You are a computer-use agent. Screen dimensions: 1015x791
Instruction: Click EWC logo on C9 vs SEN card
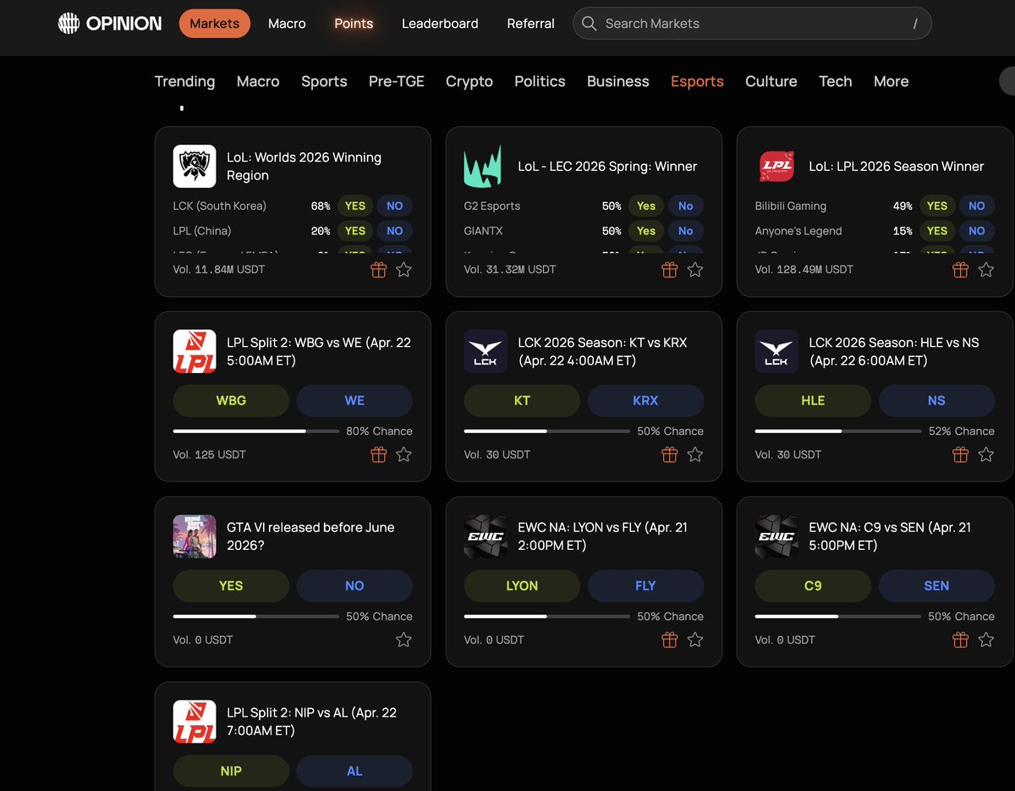tap(776, 536)
